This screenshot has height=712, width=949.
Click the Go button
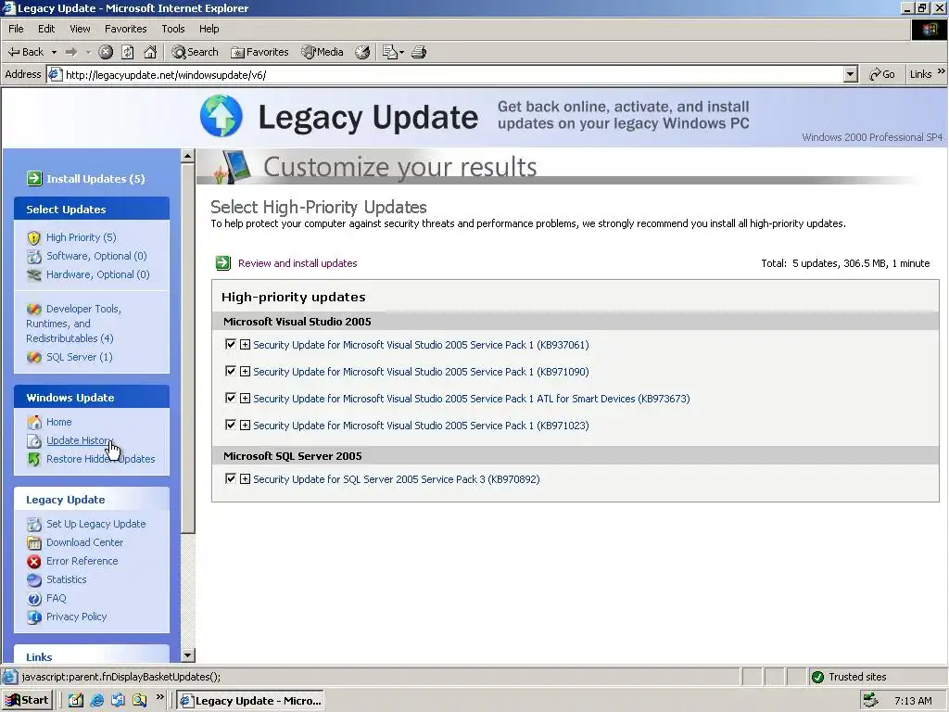882,74
